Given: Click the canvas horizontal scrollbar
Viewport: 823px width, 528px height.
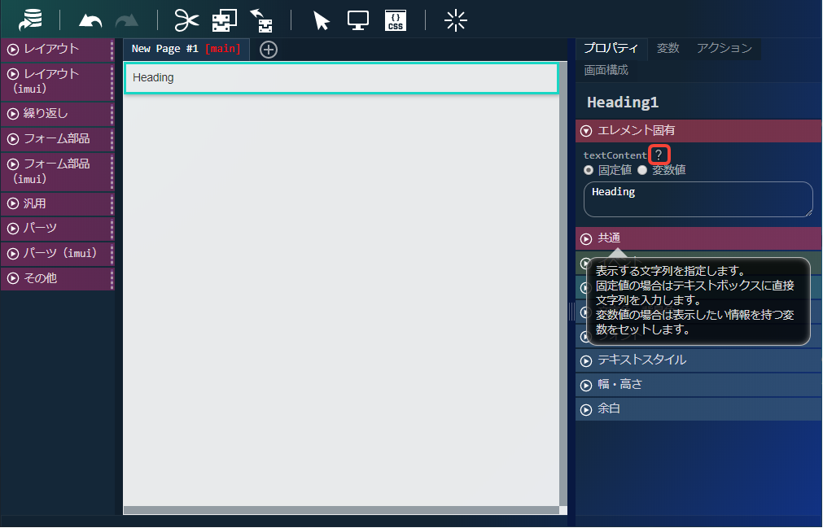Looking at the screenshot, I should pos(341,510).
